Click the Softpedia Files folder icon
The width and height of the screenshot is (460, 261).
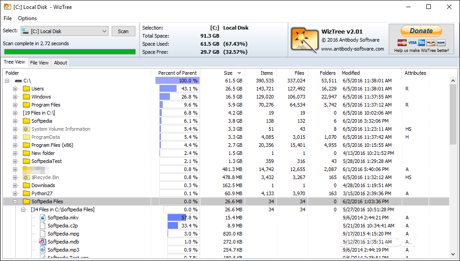click(26, 201)
